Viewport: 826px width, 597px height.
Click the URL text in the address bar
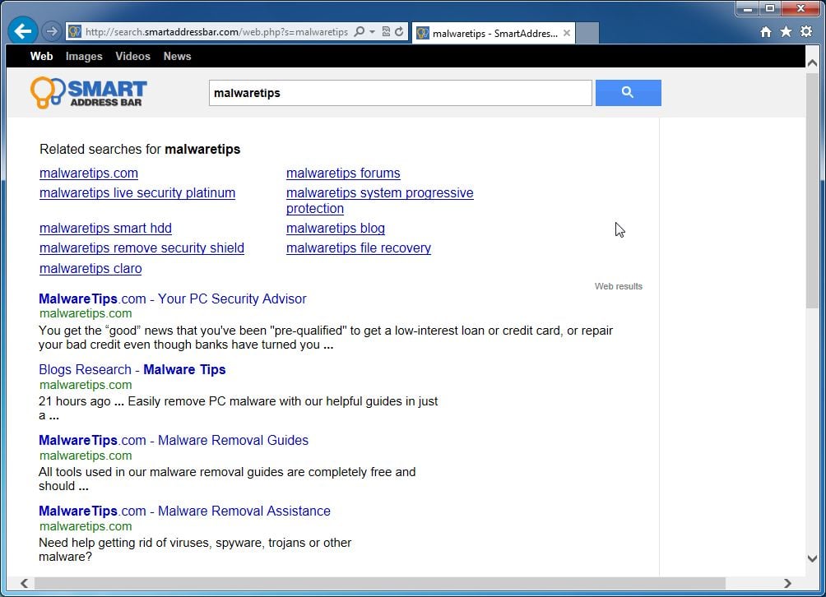pyautogui.click(x=216, y=32)
